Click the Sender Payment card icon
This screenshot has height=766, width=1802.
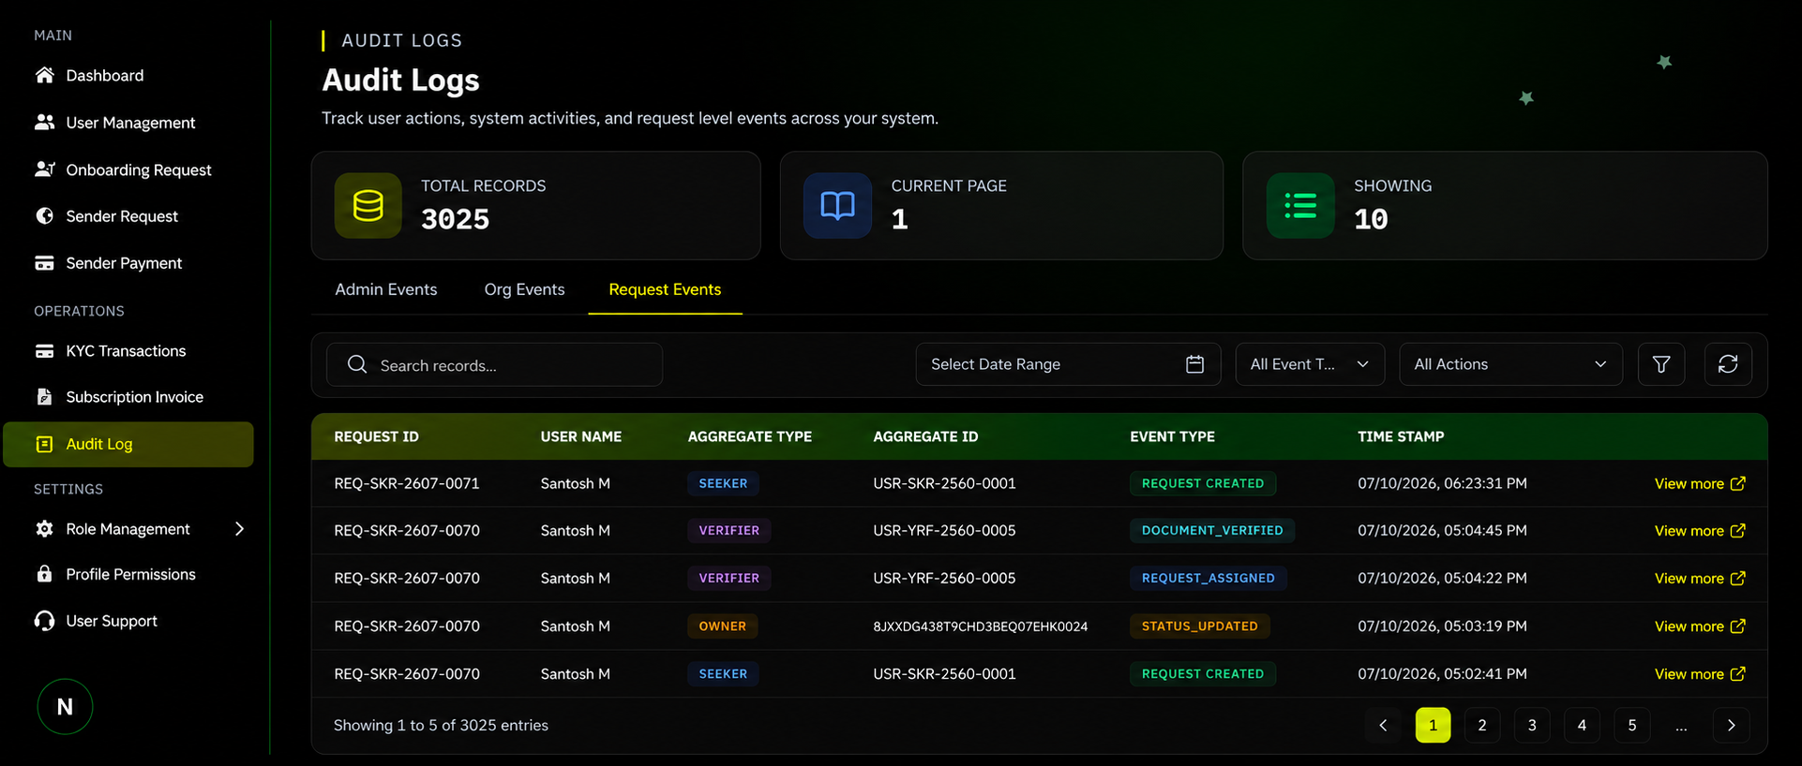(44, 263)
